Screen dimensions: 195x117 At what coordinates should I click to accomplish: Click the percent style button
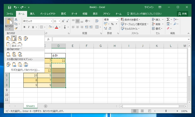click(x=112, y=24)
